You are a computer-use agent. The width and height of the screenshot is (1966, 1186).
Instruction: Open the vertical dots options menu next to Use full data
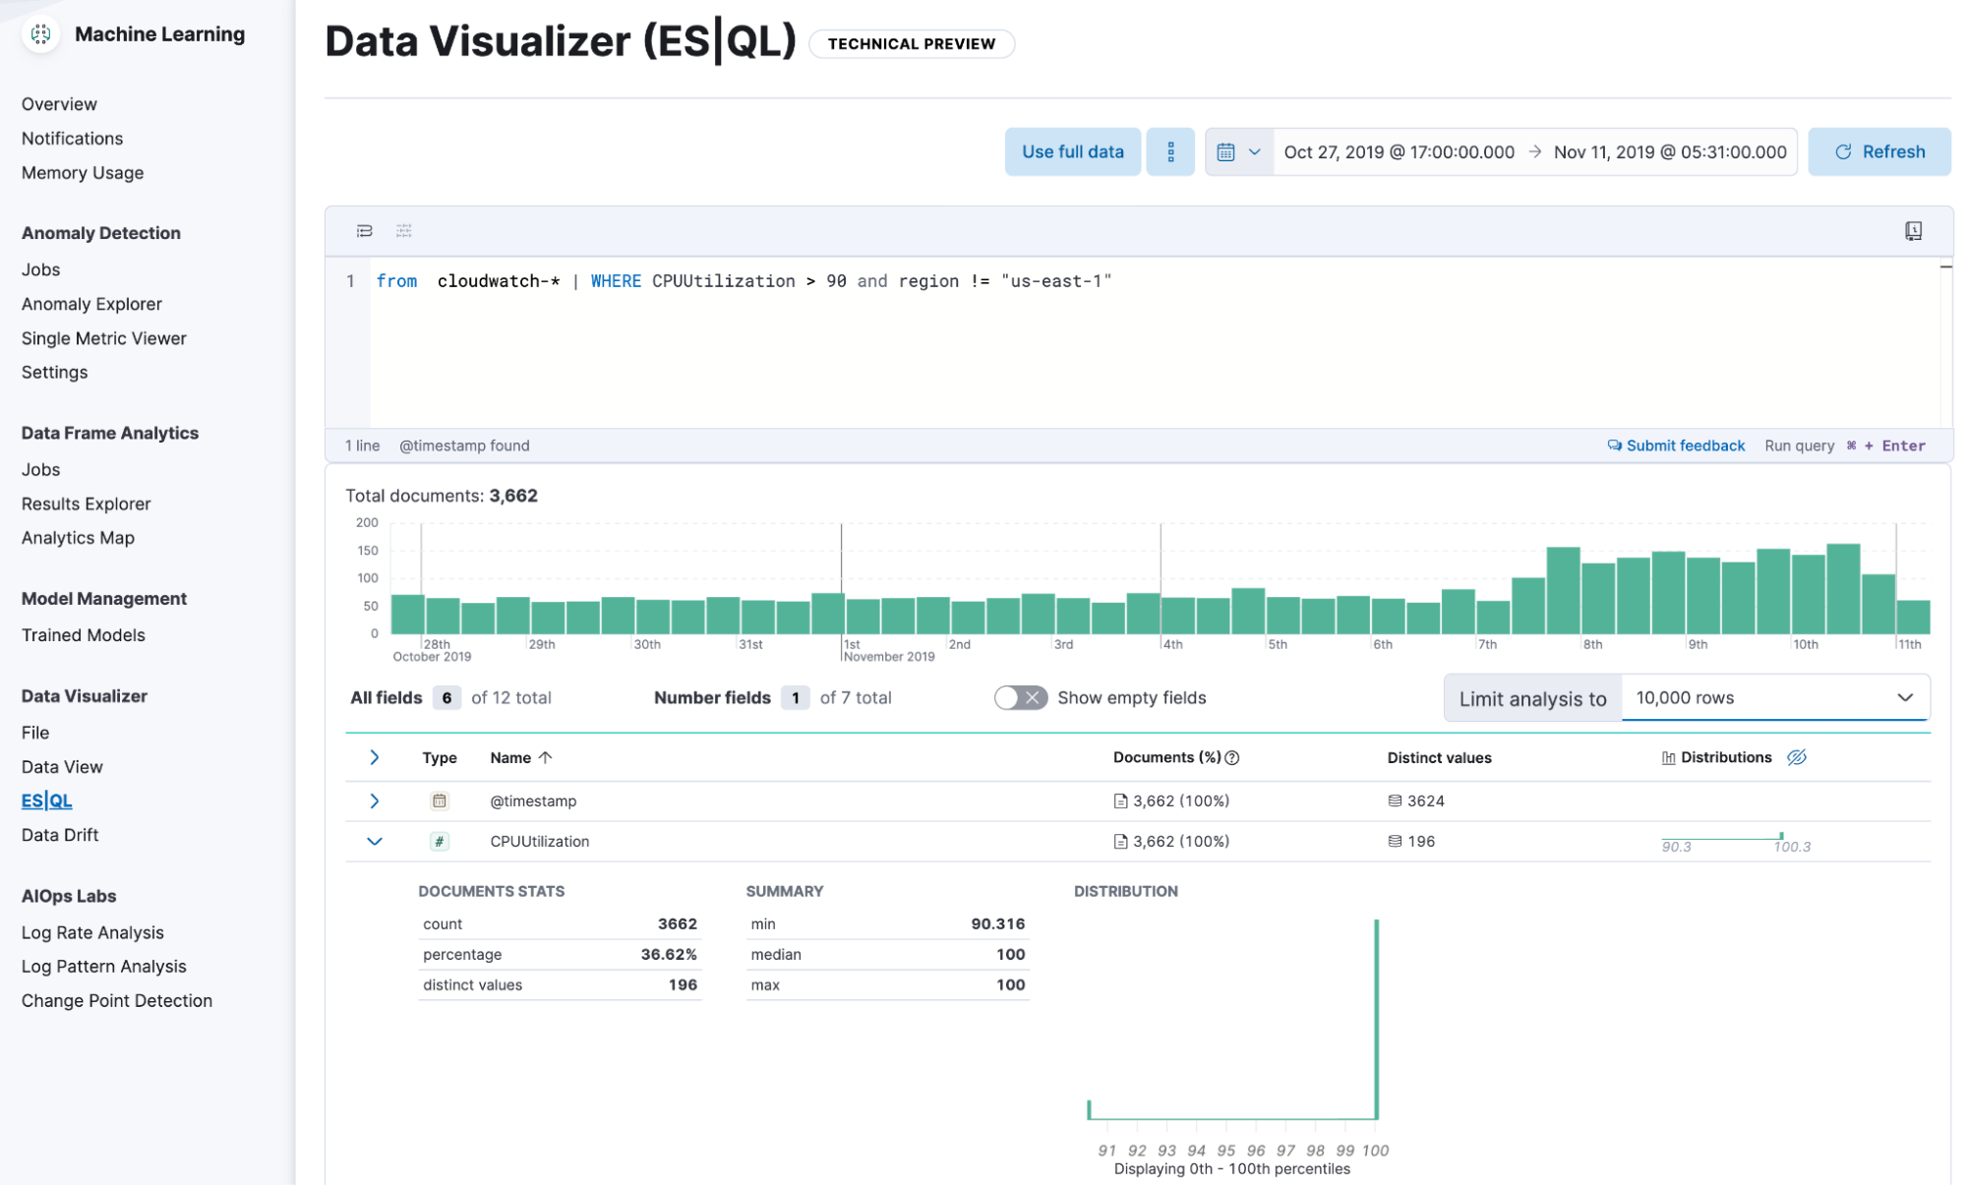(x=1170, y=151)
